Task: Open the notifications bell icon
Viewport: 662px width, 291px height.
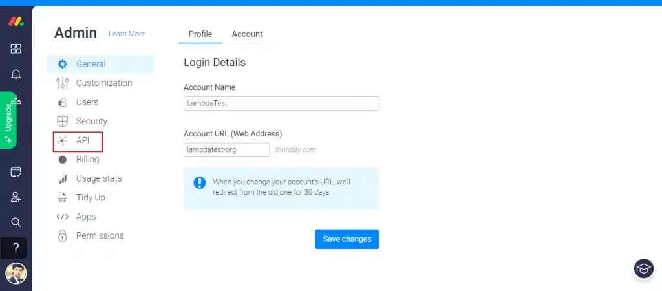Action: pyautogui.click(x=16, y=74)
